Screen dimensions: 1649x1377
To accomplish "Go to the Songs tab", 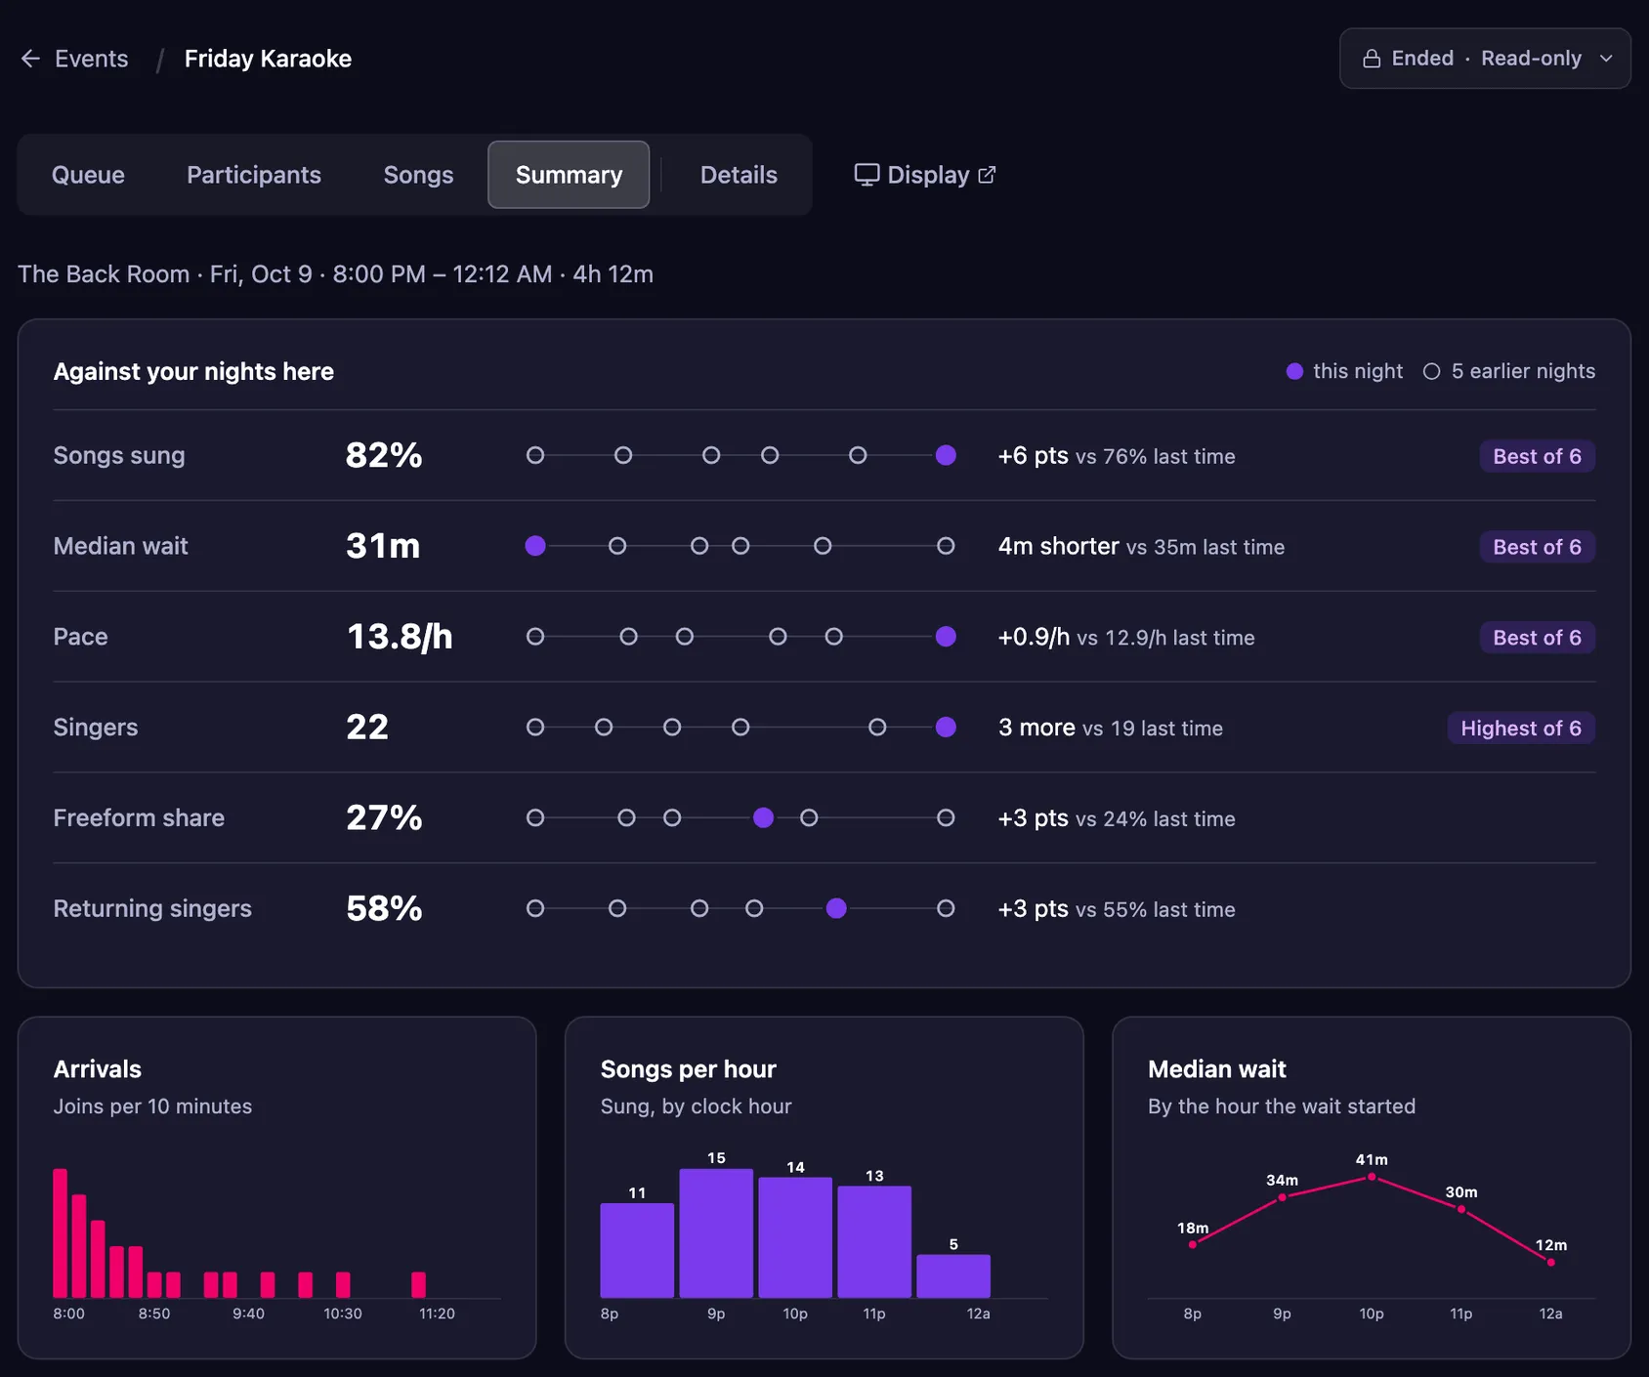I will (x=418, y=175).
